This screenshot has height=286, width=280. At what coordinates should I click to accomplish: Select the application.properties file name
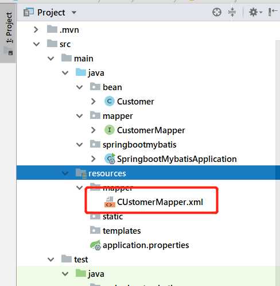tap(146, 245)
